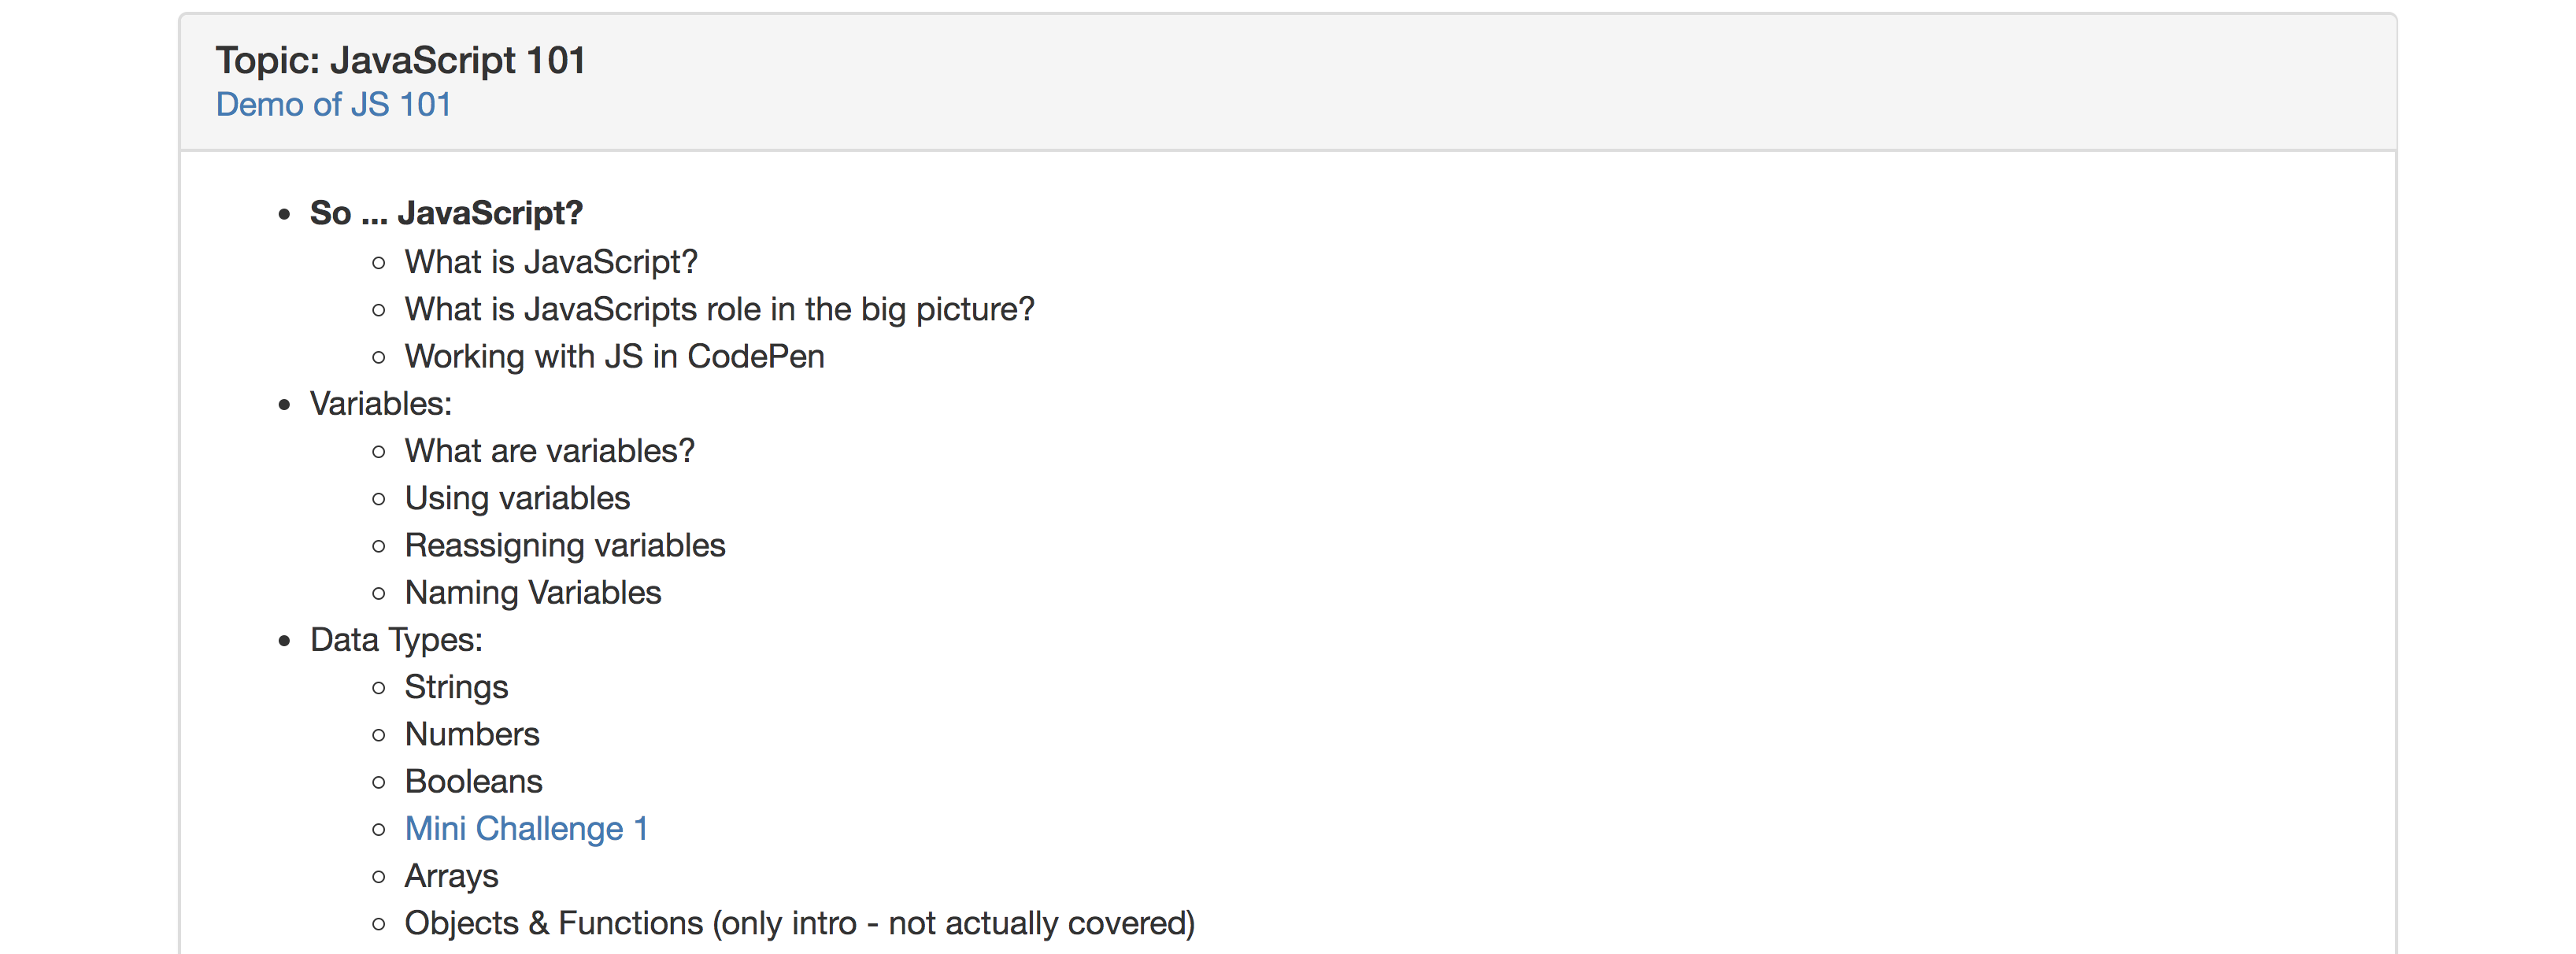Click the bullet beside So ... JavaScript?
This screenshot has height=954, width=2576.
(x=285, y=214)
